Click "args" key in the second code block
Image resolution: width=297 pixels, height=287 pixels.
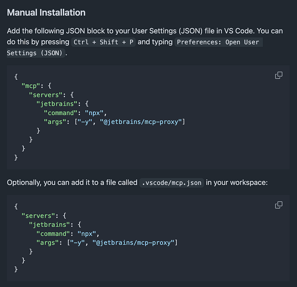click(48, 243)
